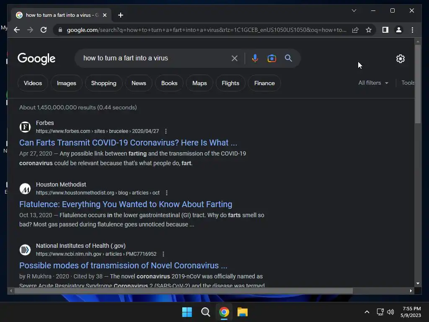The width and height of the screenshot is (429, 322).
Task: Reload the Google search page
Action: click(x=44, y=30)
